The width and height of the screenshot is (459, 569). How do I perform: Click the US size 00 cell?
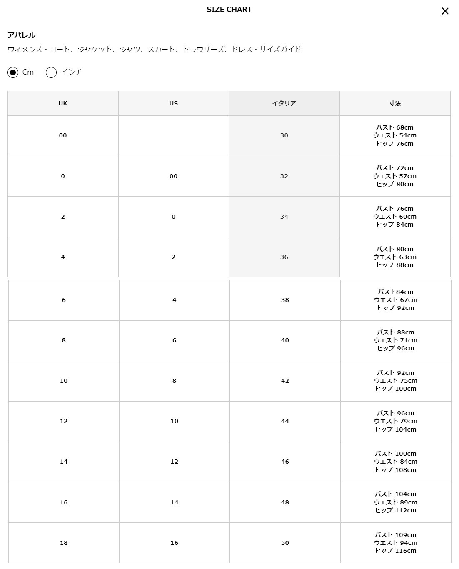[174, 176]
